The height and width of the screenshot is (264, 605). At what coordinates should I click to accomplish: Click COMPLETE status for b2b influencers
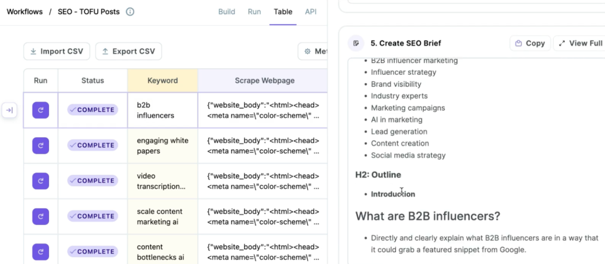coord(93,110)
